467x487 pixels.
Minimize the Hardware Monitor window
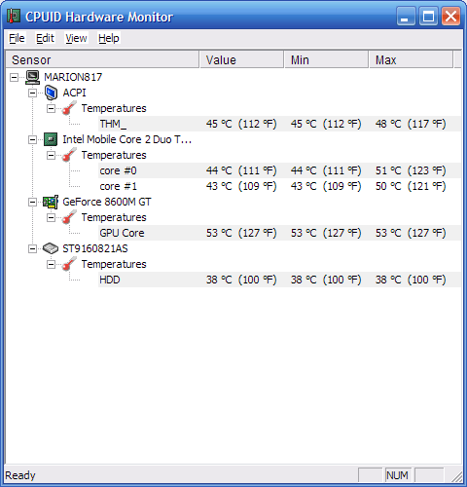[x=406, y=17]
